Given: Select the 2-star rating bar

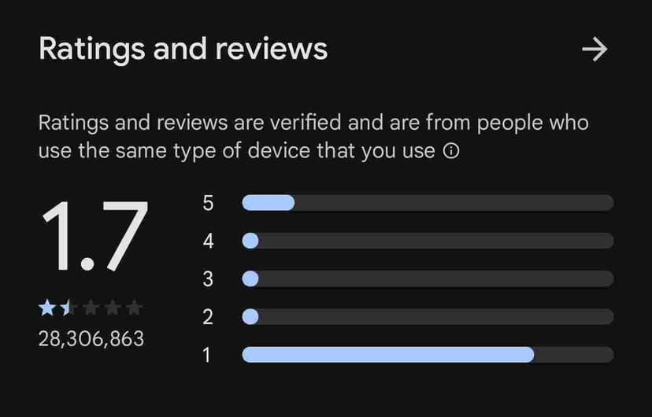Looking at the screenshot, I should [428, 316].
